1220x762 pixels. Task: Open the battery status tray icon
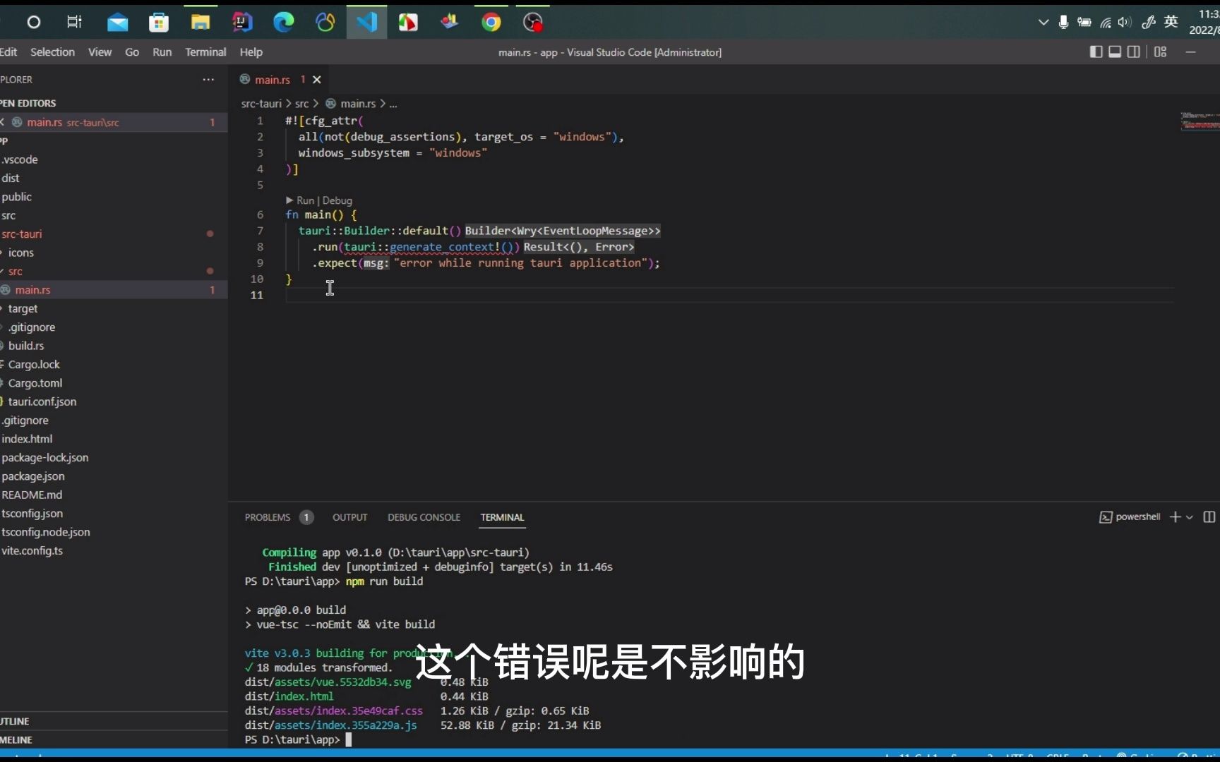pos(1084,23)
